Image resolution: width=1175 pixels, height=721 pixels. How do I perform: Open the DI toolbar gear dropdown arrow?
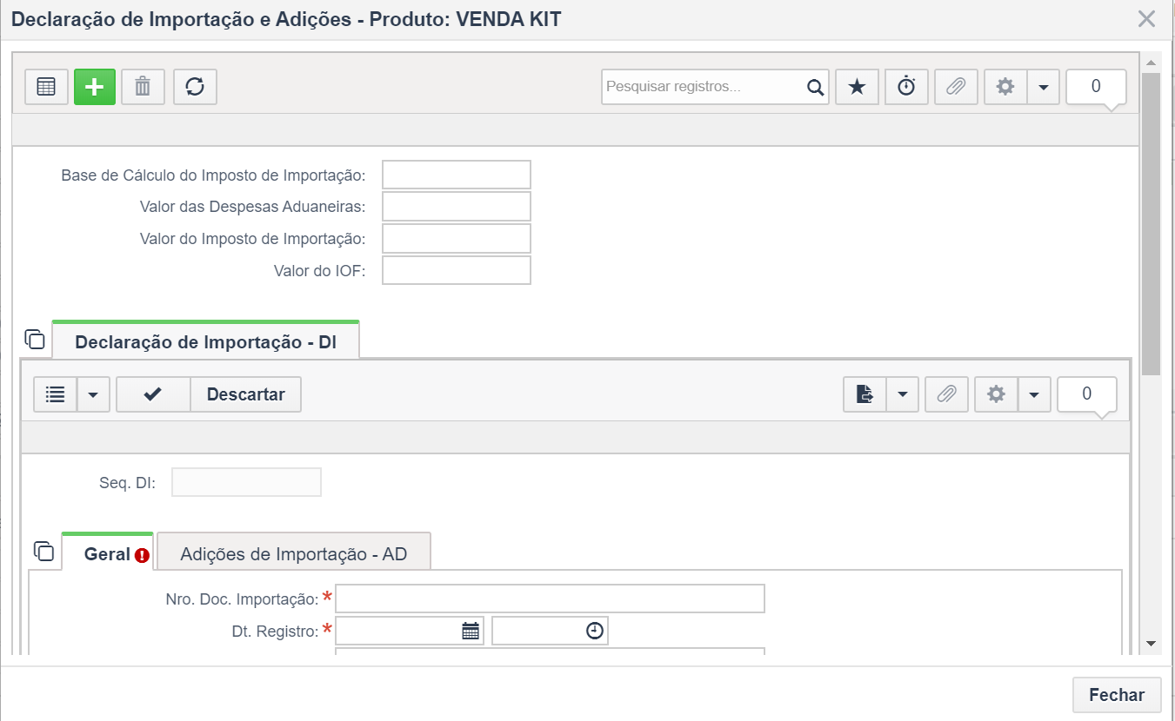pos(1034,394)
